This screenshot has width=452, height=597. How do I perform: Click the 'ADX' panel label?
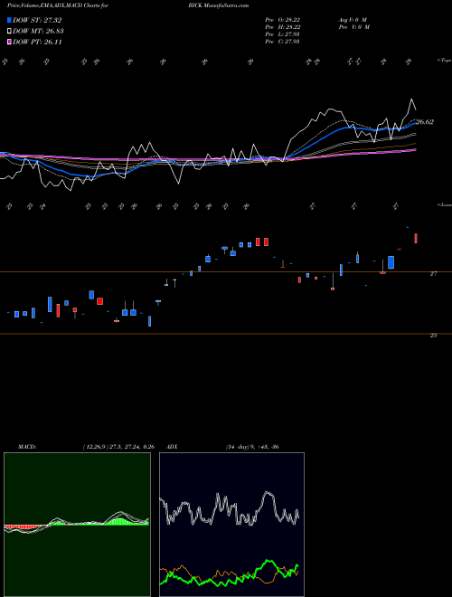pos(172,447)
